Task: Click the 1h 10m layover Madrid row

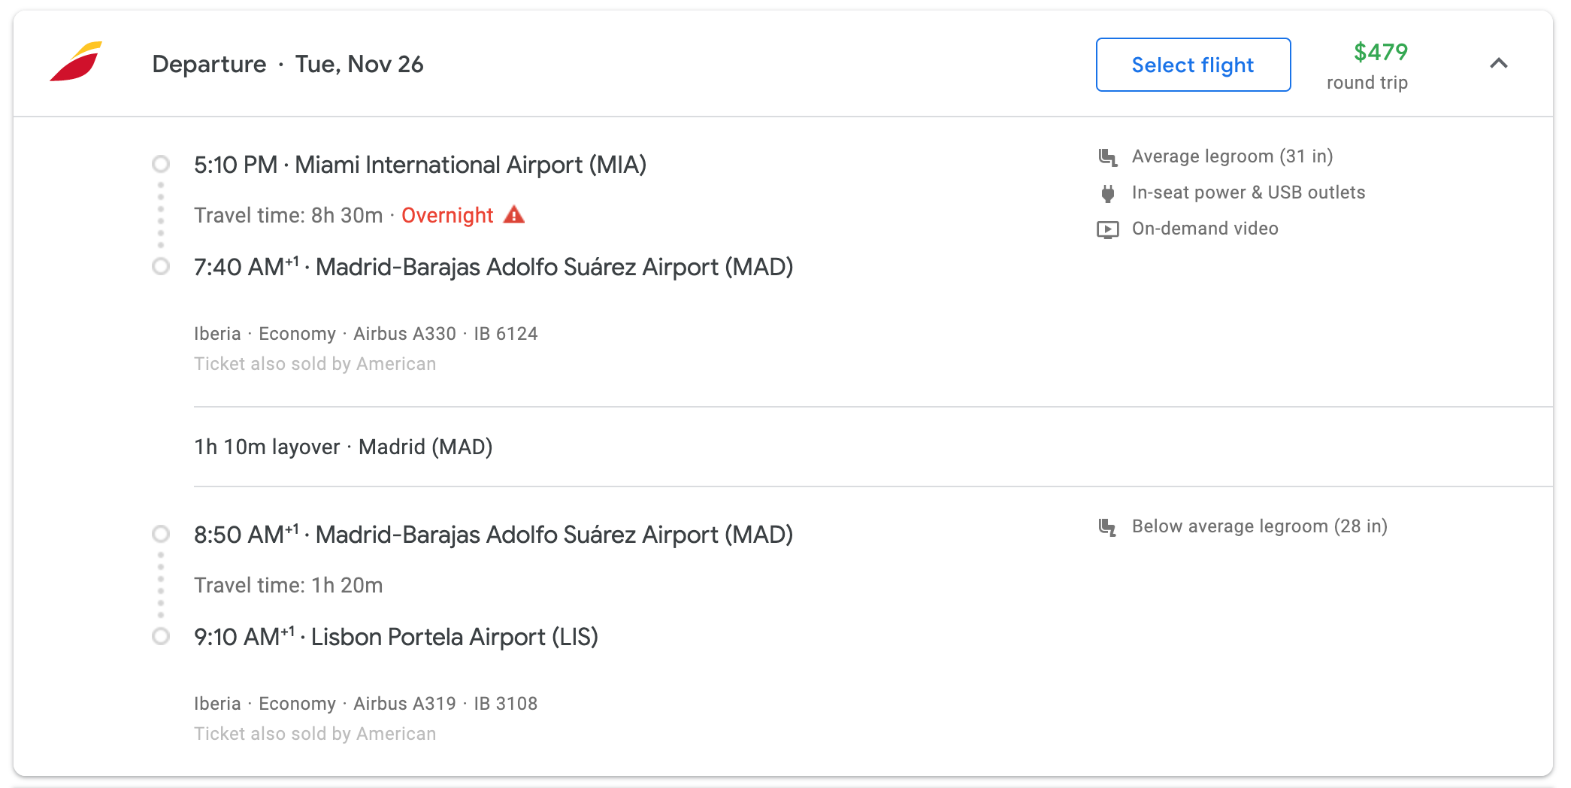Action: pyautogui.click(x=873, y=447)
